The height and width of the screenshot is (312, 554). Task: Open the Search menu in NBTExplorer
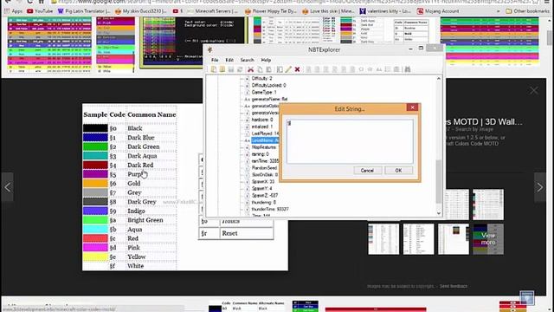[248, 60]
